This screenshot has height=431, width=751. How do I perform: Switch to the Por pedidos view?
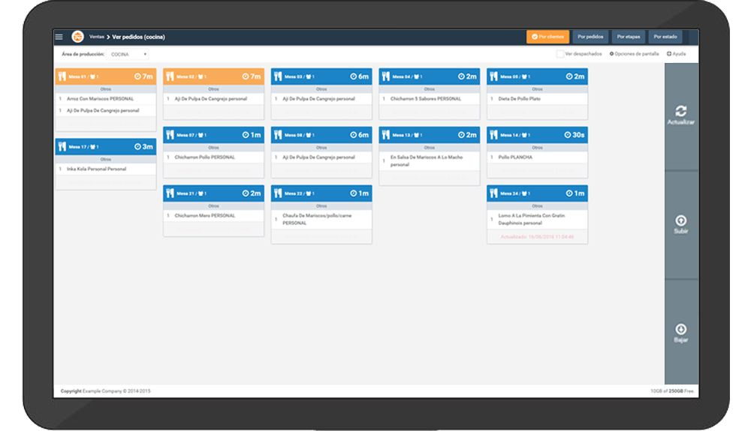[x=590, y=37]
